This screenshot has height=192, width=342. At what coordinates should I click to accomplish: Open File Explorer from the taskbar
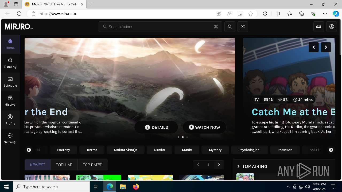123,187
